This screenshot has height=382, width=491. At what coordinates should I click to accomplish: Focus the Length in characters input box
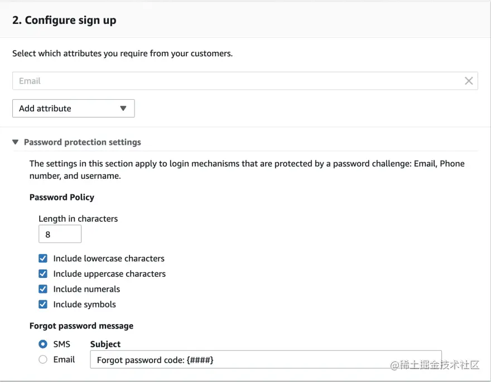coord(60,234)
